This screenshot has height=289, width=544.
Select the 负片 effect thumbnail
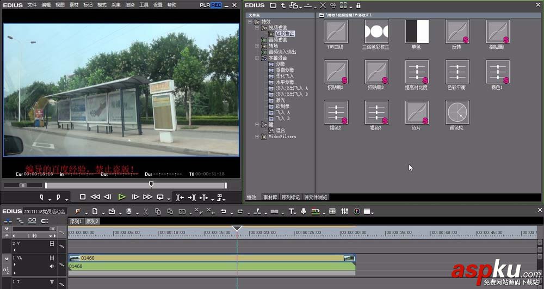[417, 113]
